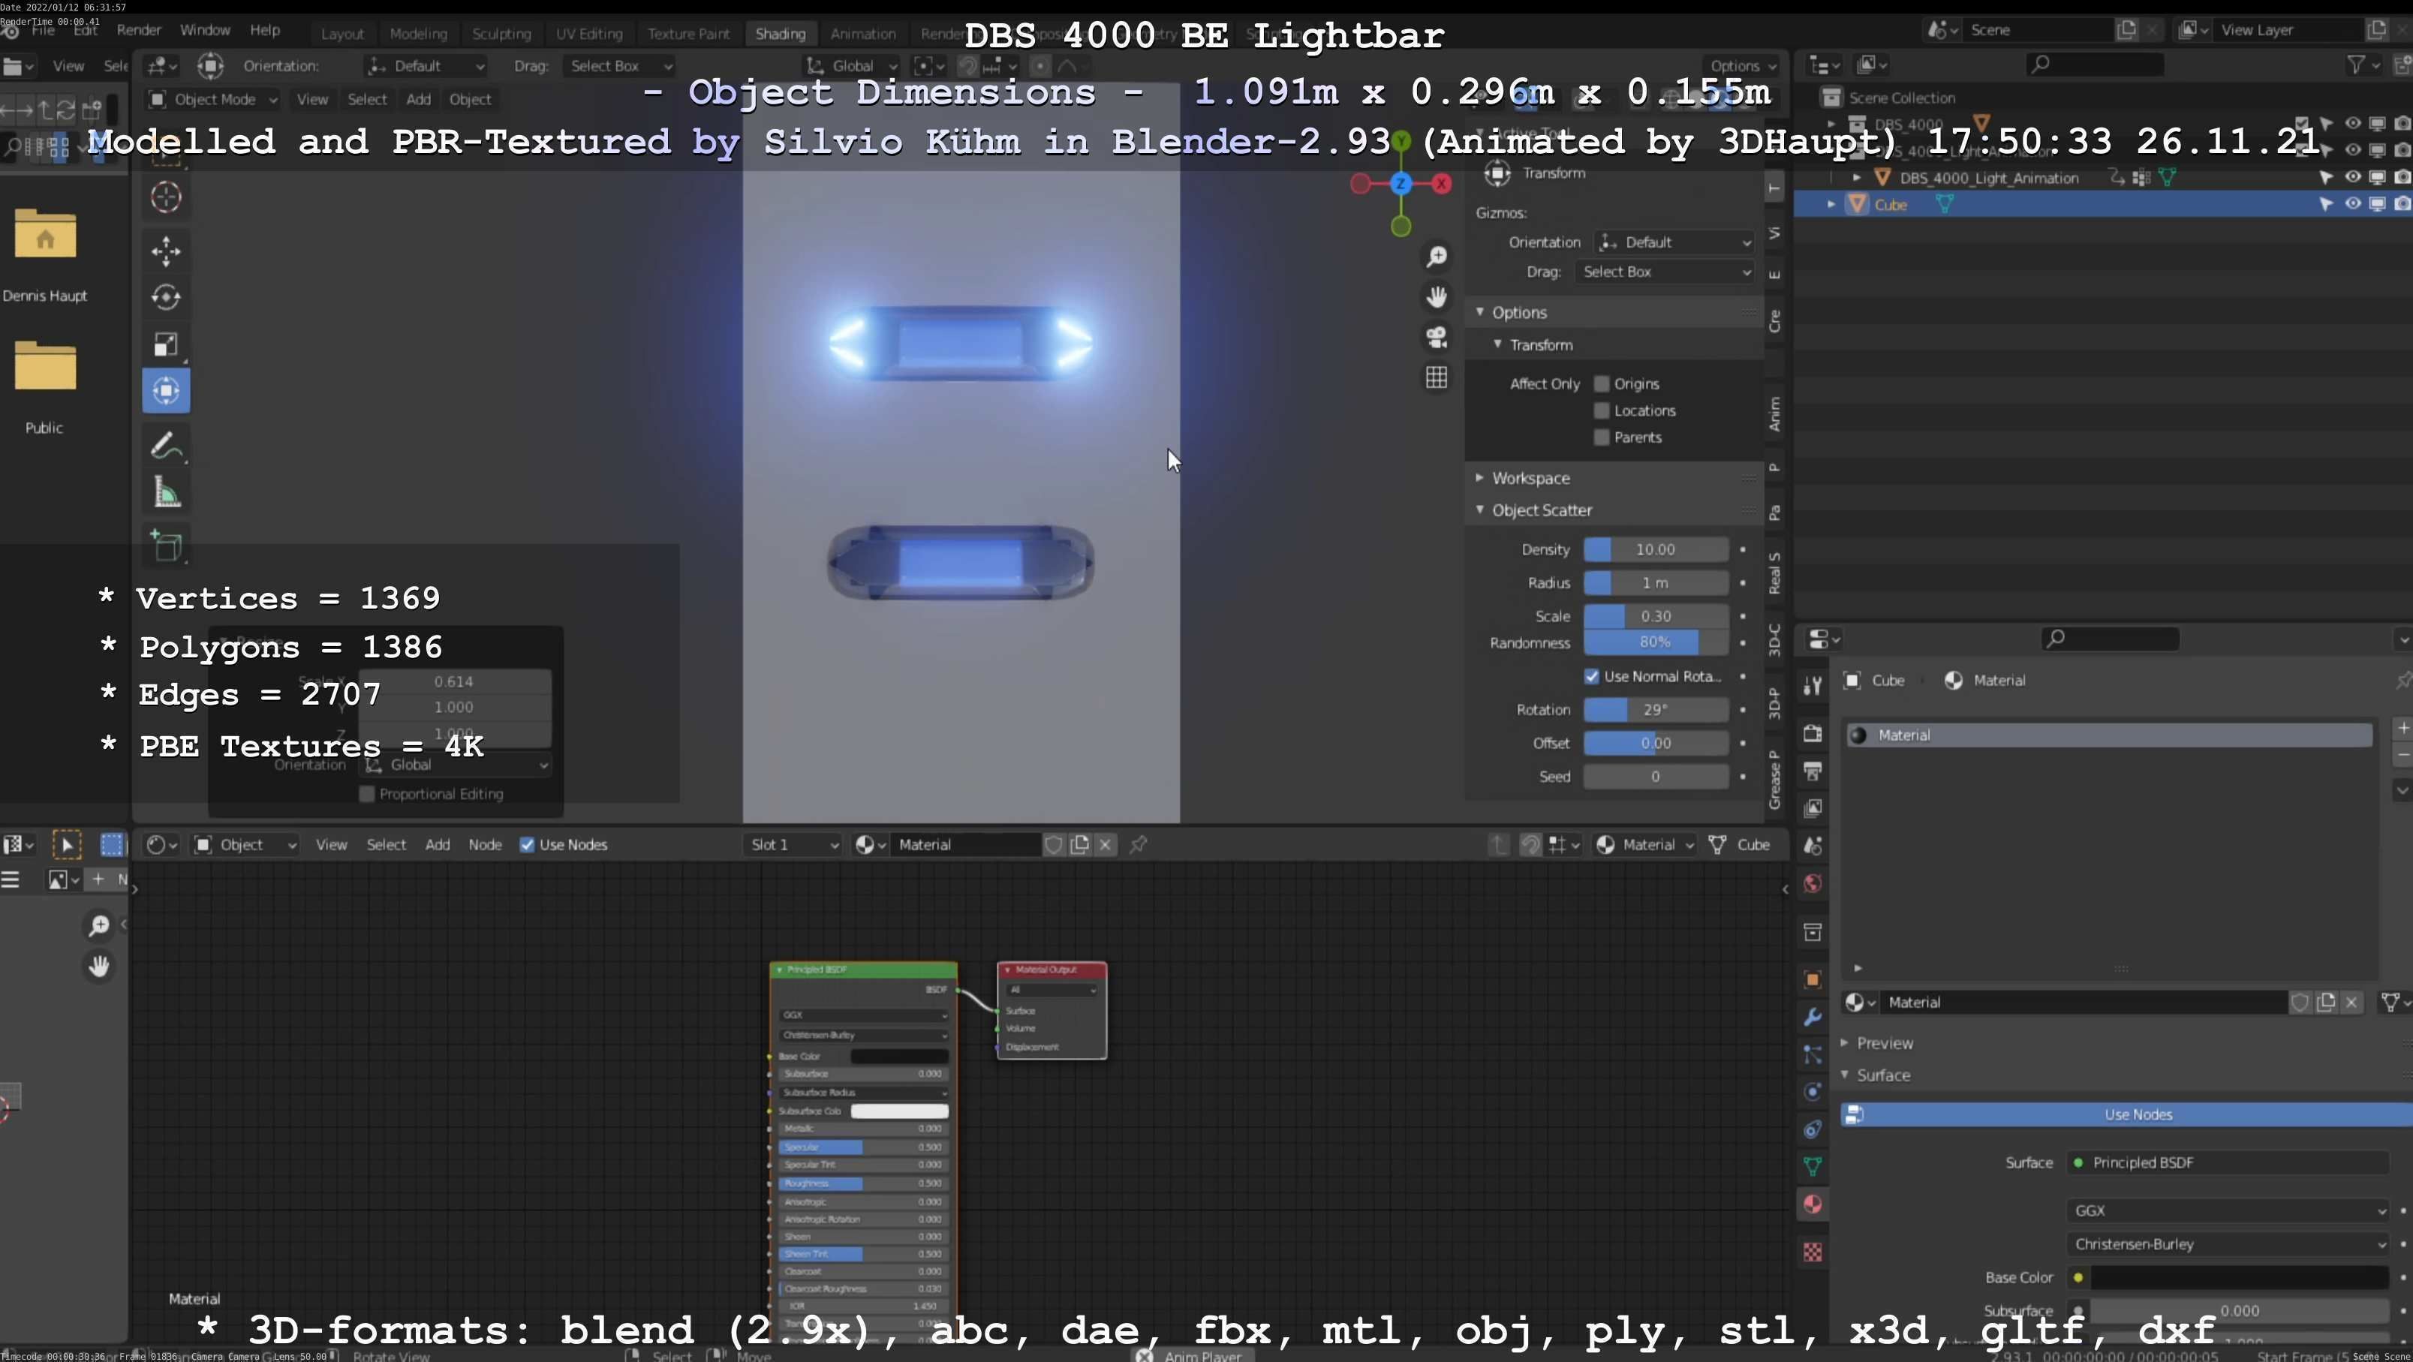This screenshot has width=2413, height=1362.
Task: Expand the Preview panel
Action: [x=1844, y=1042]
